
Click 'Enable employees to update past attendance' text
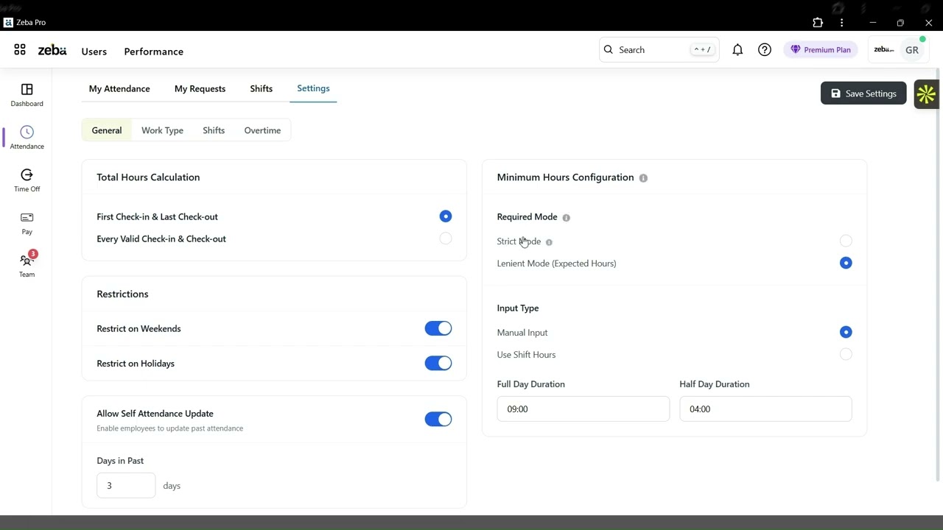pyautogui.click(x=169, y=428)
